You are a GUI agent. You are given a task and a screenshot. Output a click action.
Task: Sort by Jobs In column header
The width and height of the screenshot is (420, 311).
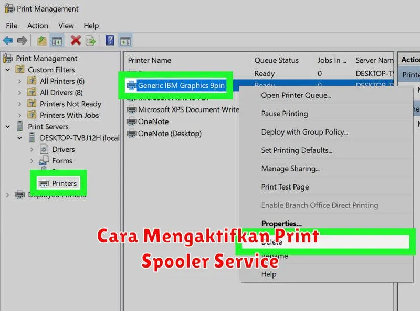(332, 60)
